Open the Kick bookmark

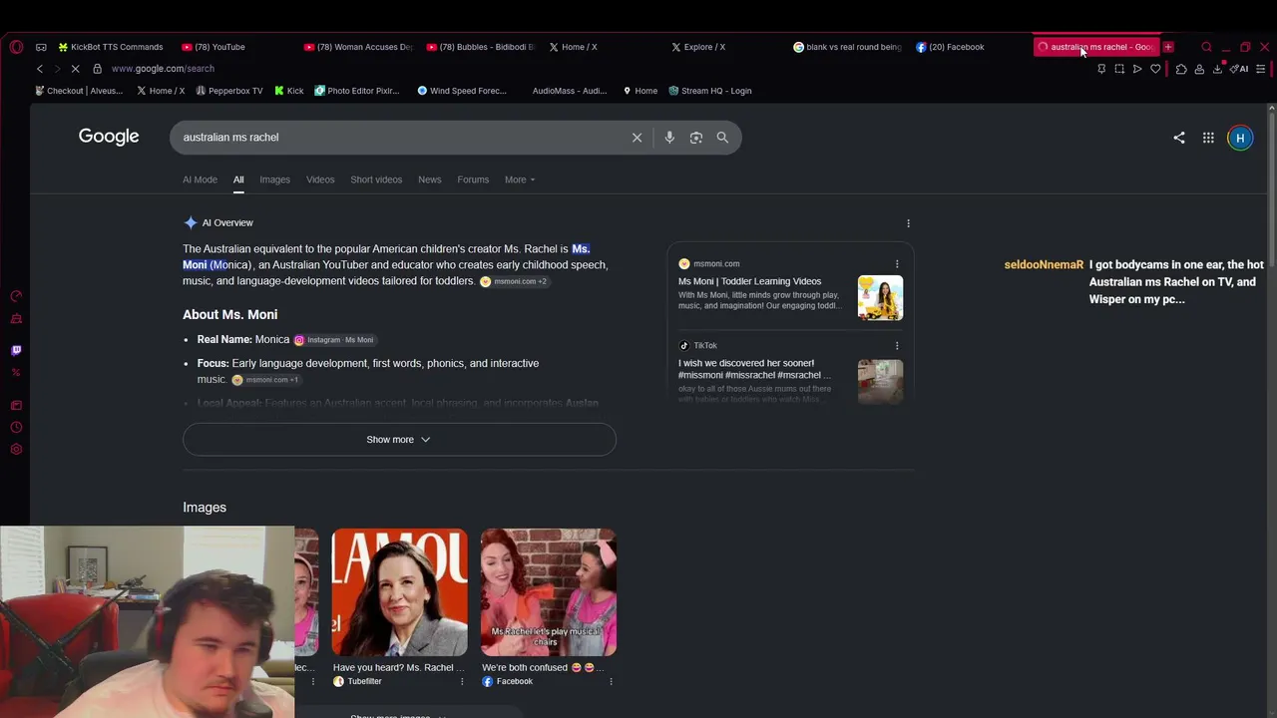tap(289, 91)
